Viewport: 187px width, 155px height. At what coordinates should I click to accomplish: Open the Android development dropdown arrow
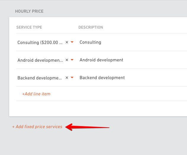click(72, 60)
